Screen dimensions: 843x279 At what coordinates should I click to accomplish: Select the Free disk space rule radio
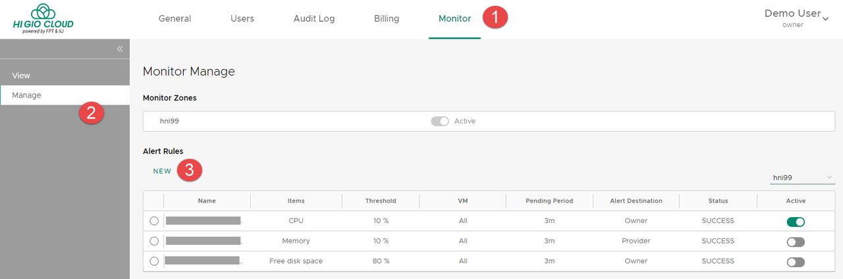pyautogui.click(x=154, y=261)
